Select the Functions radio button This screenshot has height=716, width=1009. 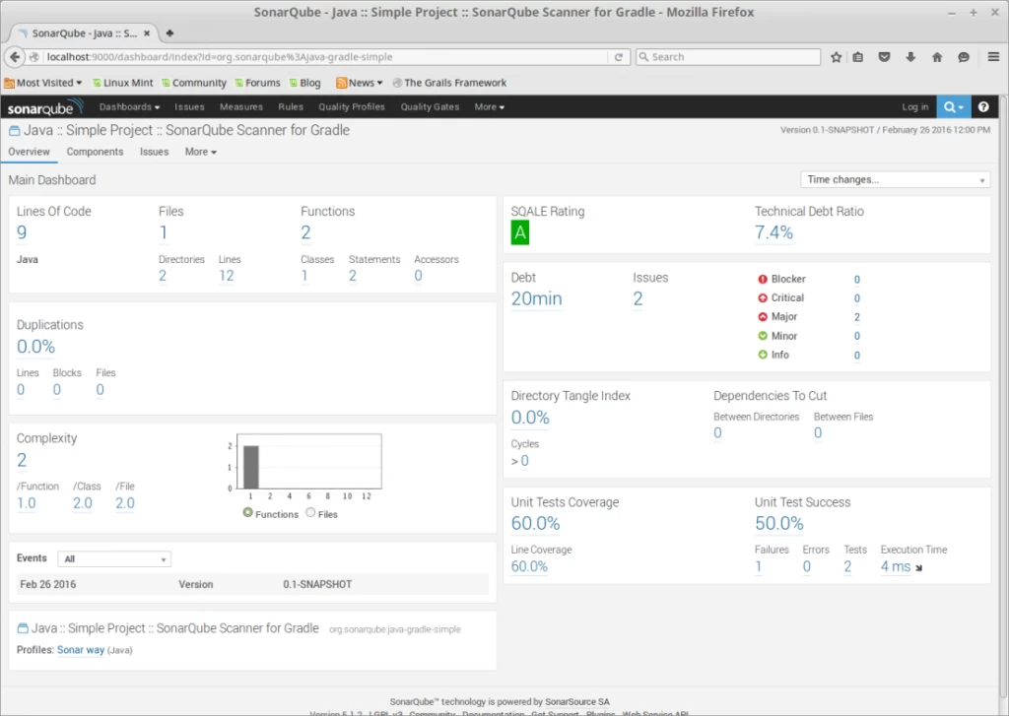pyautogui.click(x=247, y=513)
